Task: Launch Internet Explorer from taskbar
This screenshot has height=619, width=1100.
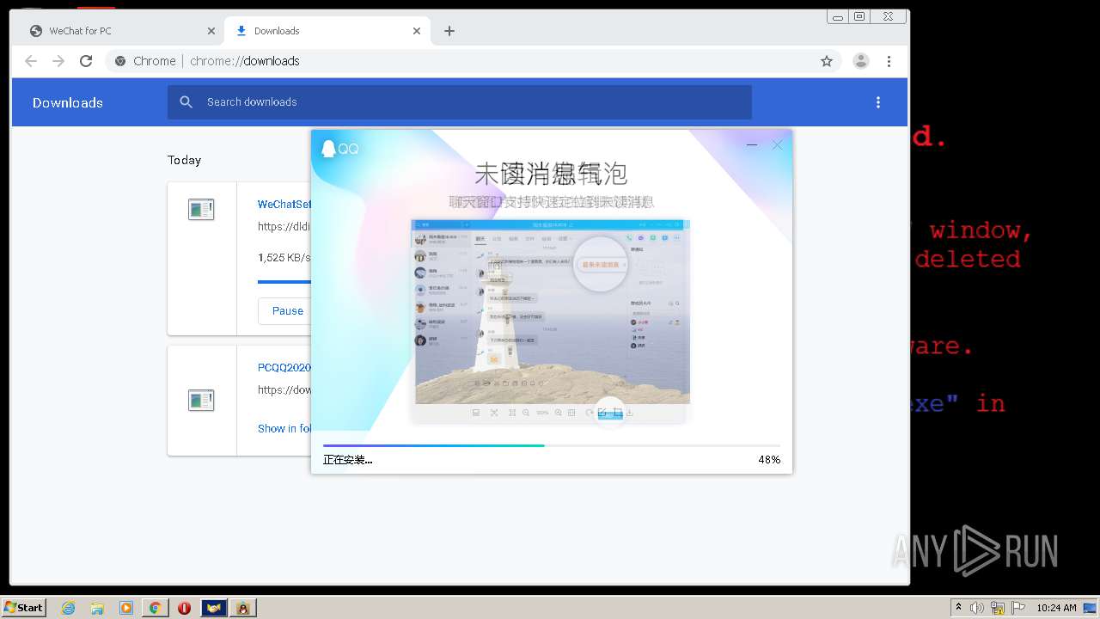Action: [69, 608]
